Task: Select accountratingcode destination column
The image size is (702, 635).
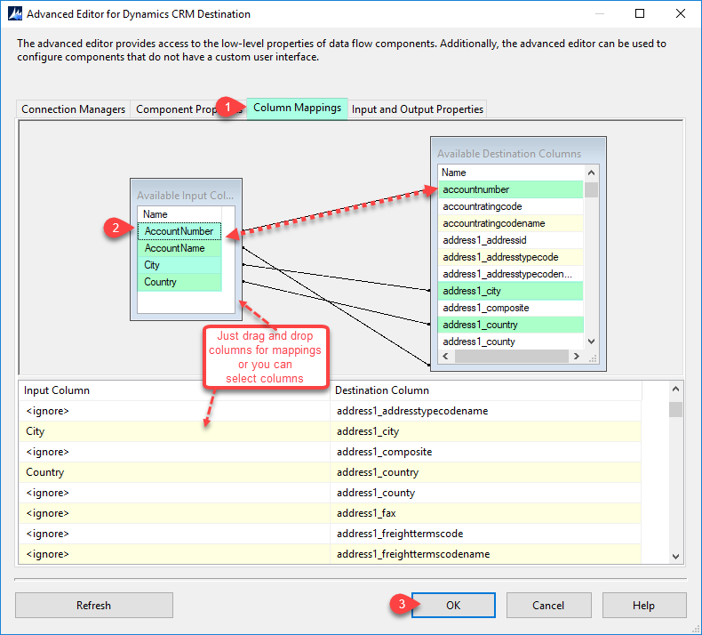Action: (510, 206)
